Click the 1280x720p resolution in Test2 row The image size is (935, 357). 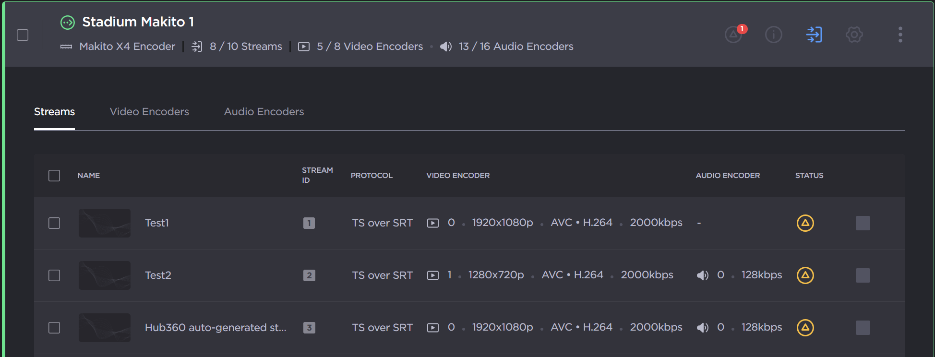coord(496,275)
